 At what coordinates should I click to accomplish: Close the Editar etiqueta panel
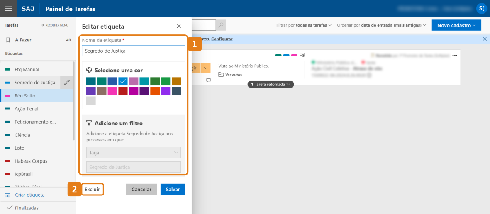(x=179, y=26)
